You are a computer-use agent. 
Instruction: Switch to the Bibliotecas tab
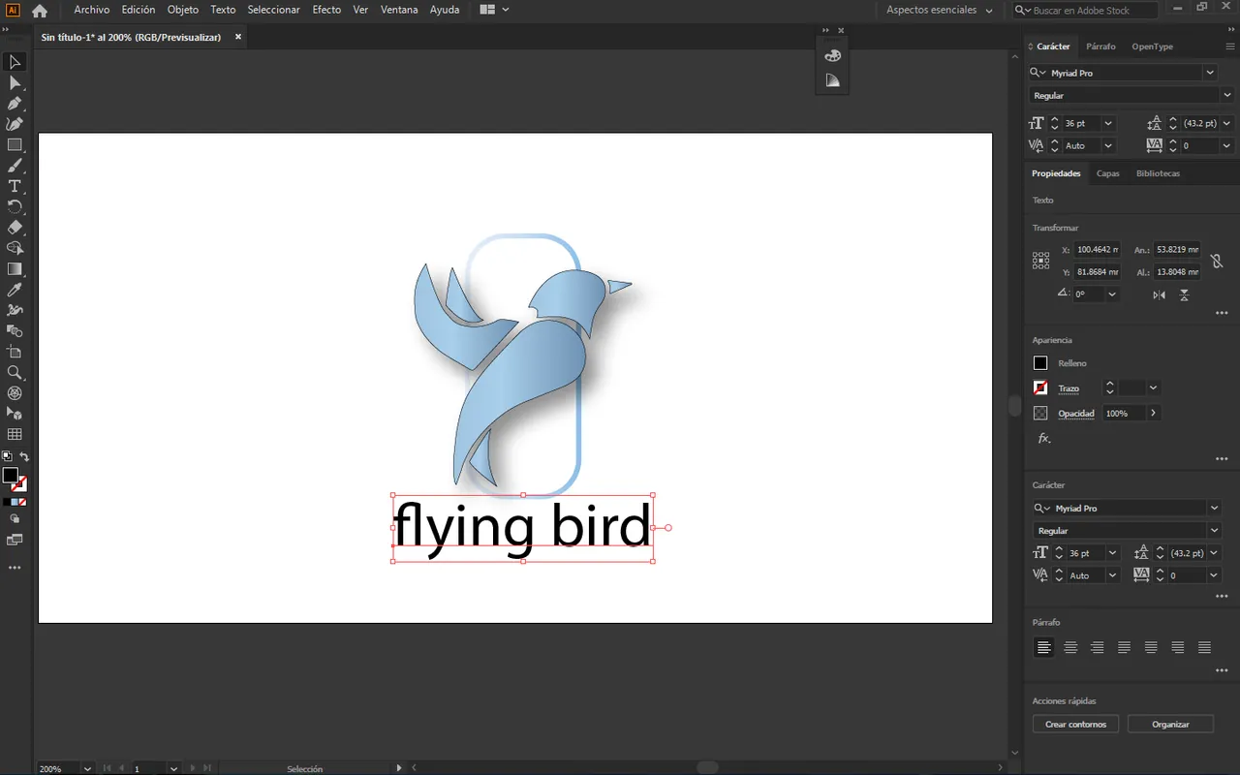[1158, 173]
